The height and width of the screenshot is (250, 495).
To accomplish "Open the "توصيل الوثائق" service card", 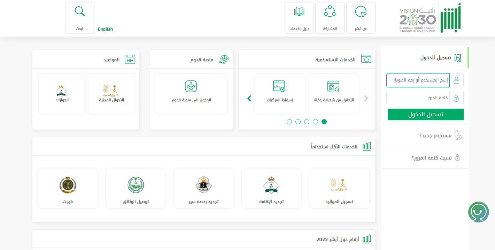I will tap(136, 188).
